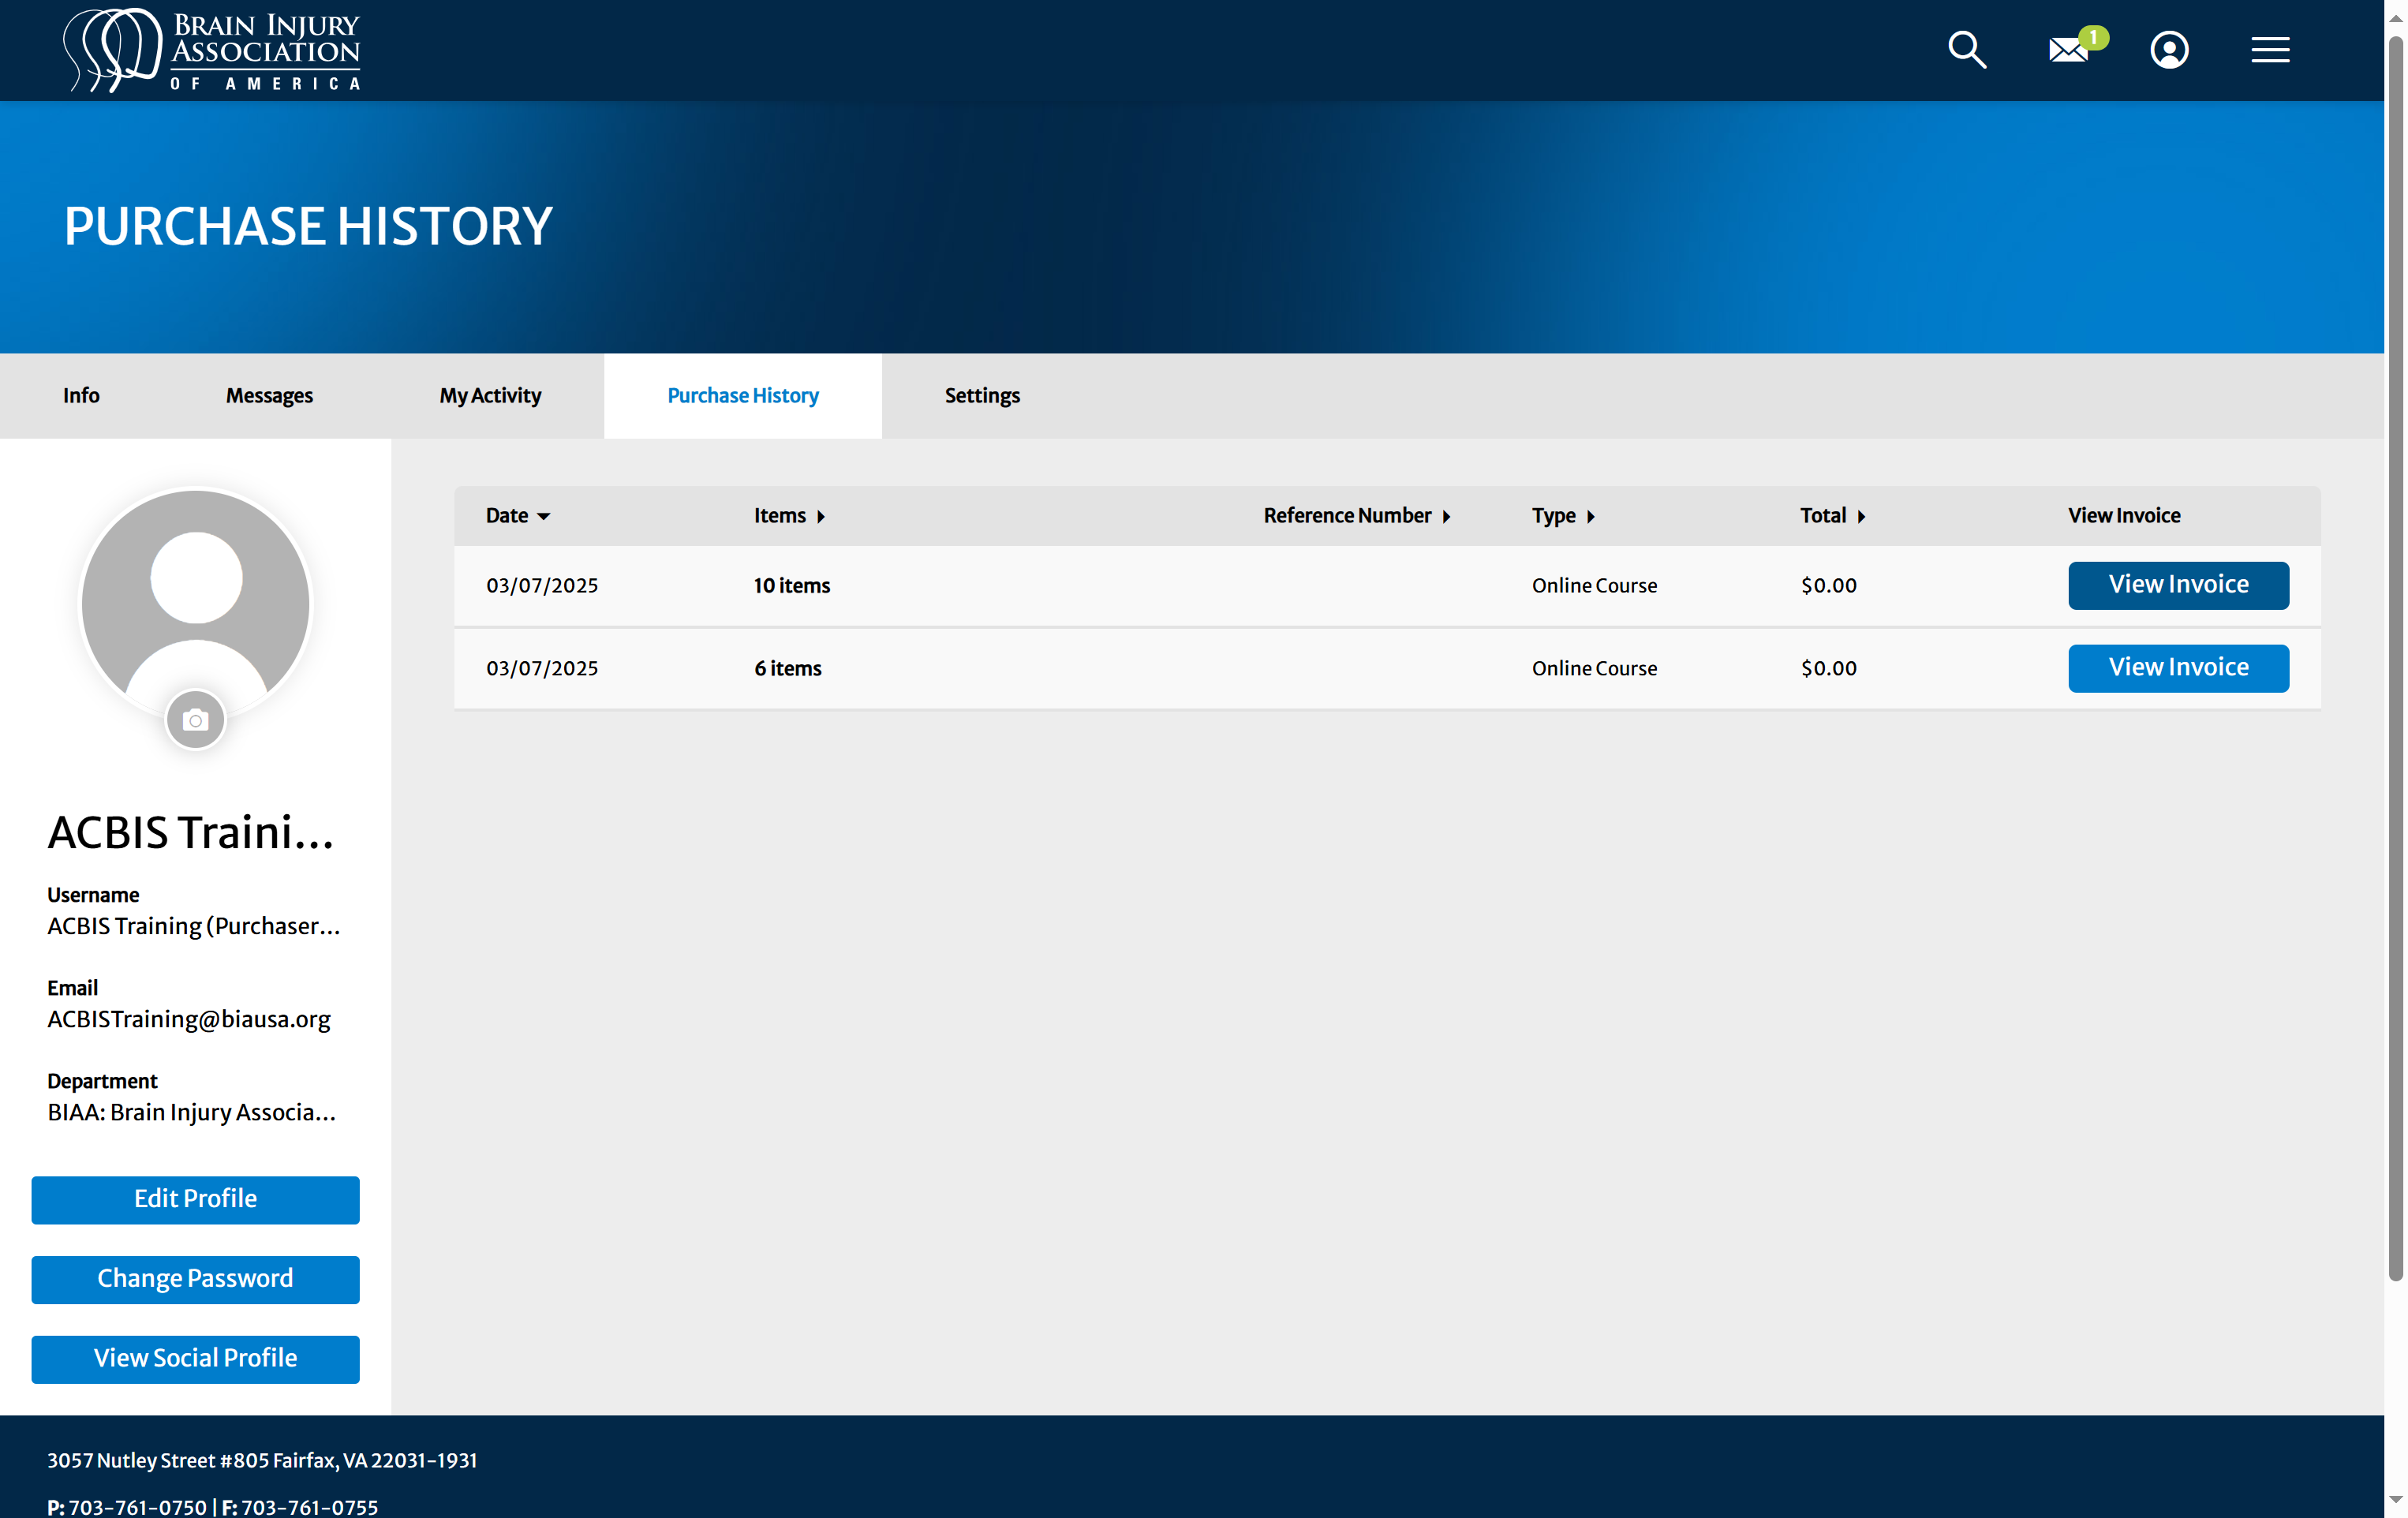Click the '6 items' entry
Screen dimensions: 2408x1518
pyautogui.click(x=788, y=668)
